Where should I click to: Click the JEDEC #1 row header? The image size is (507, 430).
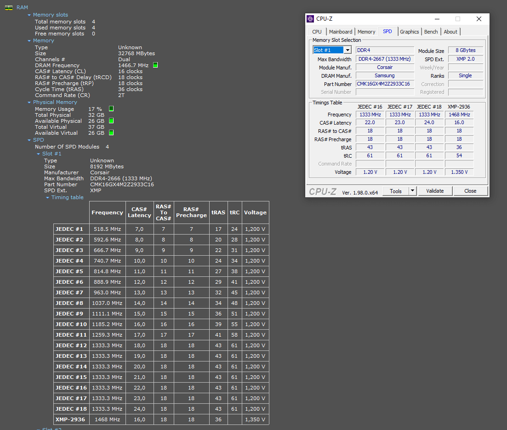pos(71,229)
